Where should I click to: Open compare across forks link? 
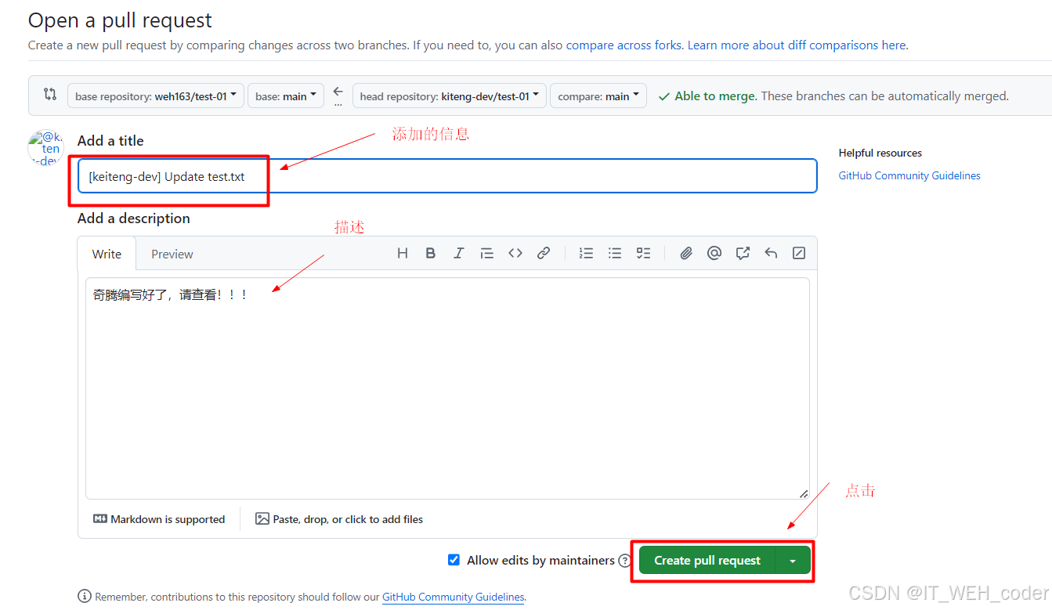(x=624, y=45)
